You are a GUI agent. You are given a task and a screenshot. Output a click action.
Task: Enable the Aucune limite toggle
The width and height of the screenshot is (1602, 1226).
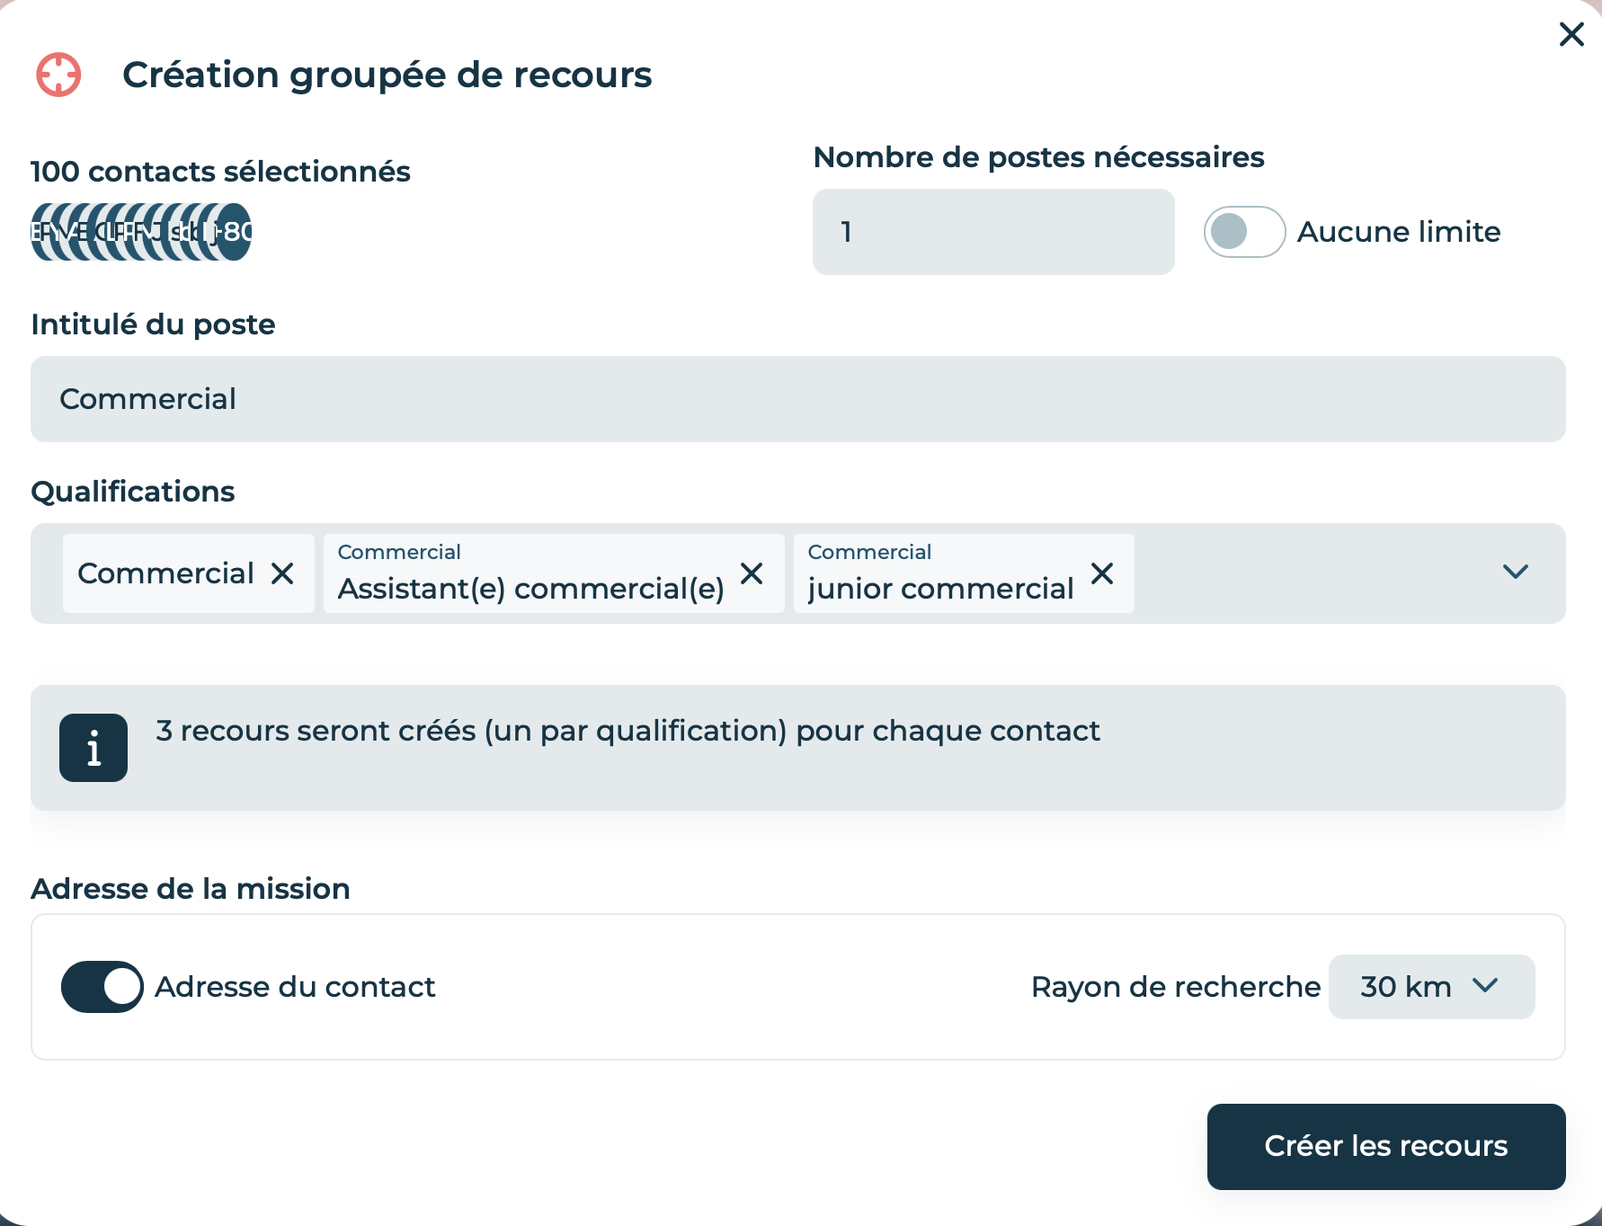[x=1244, y=232]
